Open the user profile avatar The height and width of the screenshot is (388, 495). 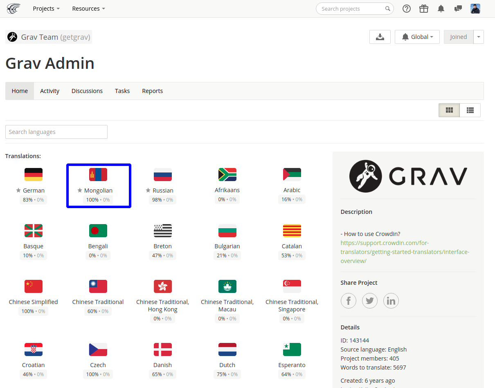(x=475, y=9)
